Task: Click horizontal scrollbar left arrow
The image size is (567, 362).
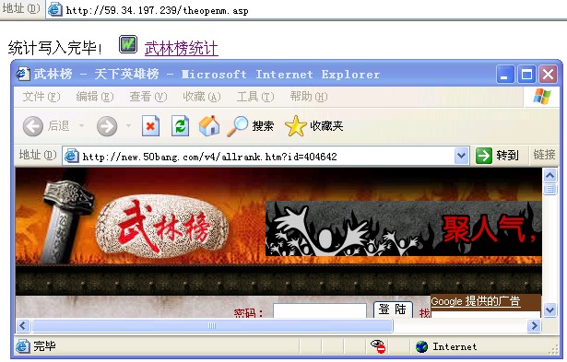Action: [x=23, y=326]
